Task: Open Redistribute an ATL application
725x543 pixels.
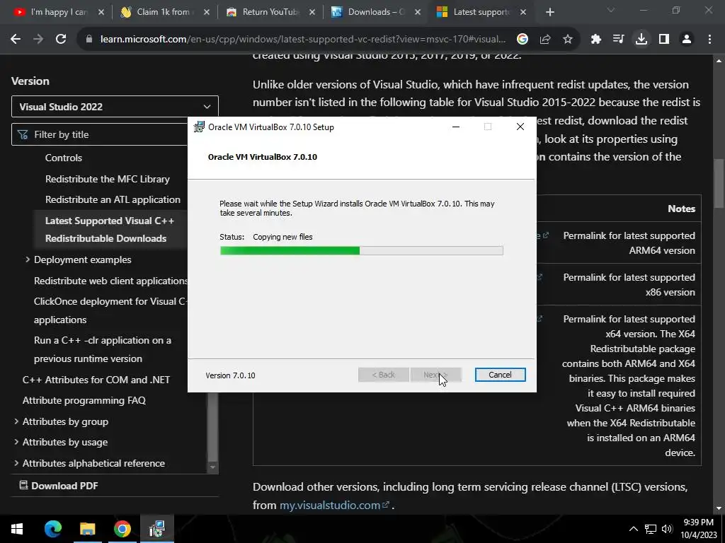Action: [113, 200]
